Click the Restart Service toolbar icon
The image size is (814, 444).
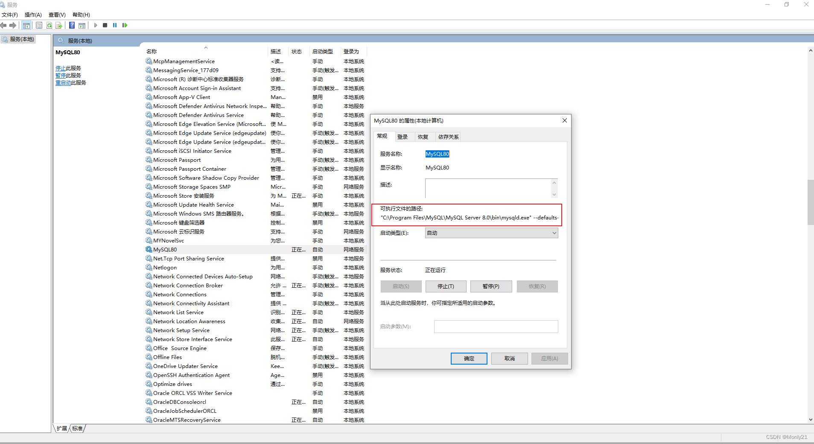pos(125,25)
